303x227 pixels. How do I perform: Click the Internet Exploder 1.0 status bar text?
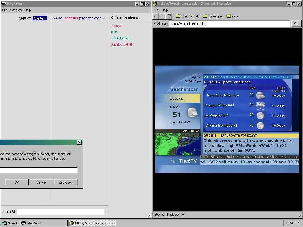[168, 215]
